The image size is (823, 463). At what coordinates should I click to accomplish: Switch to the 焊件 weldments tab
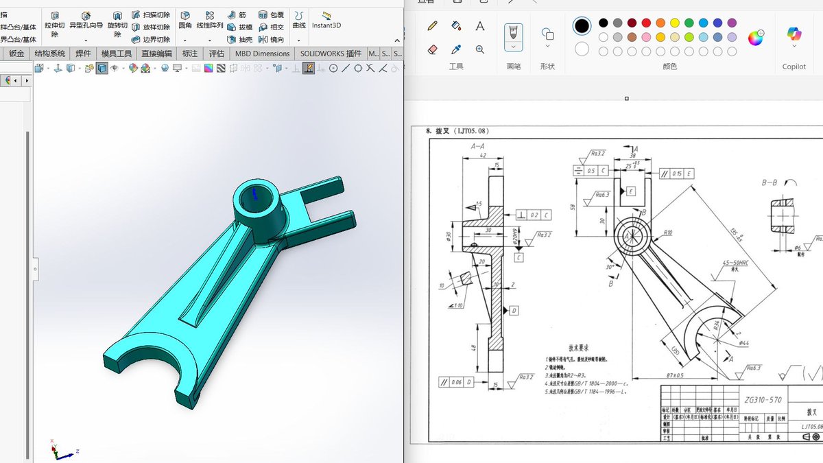(x=83, y=54)
